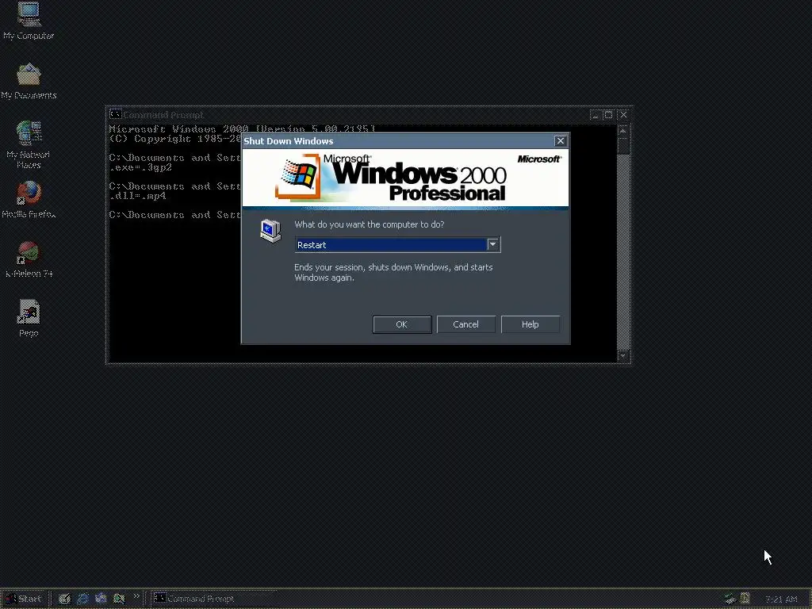Image resolution: width=812 pixels, height=609 pixels.
Task: Click the Command Prompt scrollbar thumb
Action: [623, 147]
